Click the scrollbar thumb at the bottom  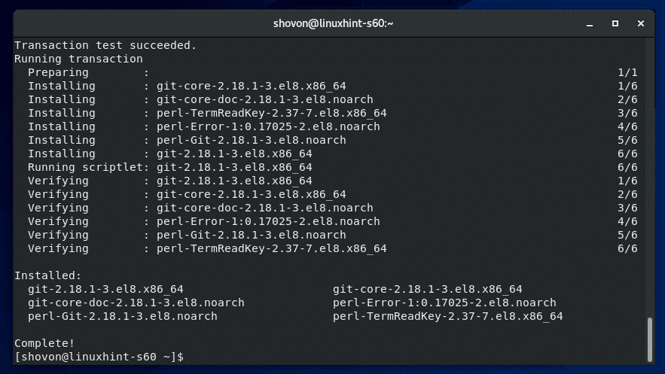(651, 339)
